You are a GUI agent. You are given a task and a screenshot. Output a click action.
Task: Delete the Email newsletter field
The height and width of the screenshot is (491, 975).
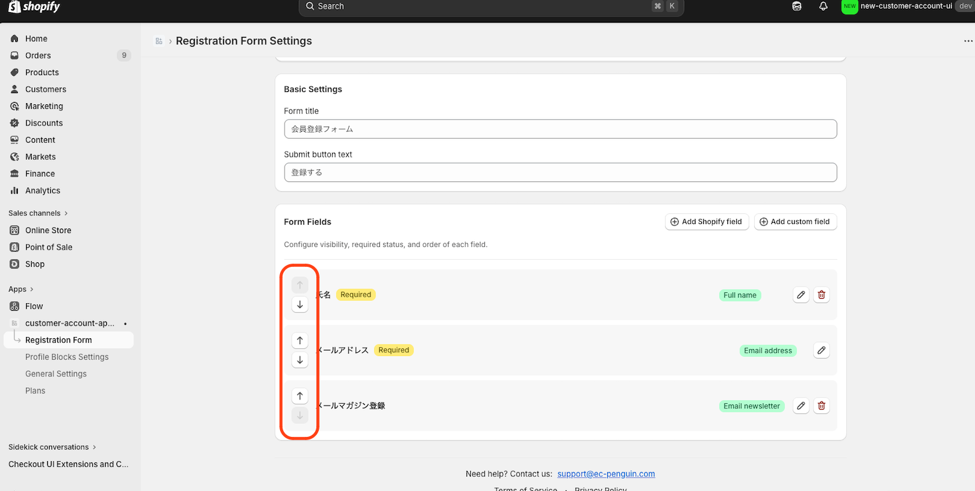[x=822, y=406]
